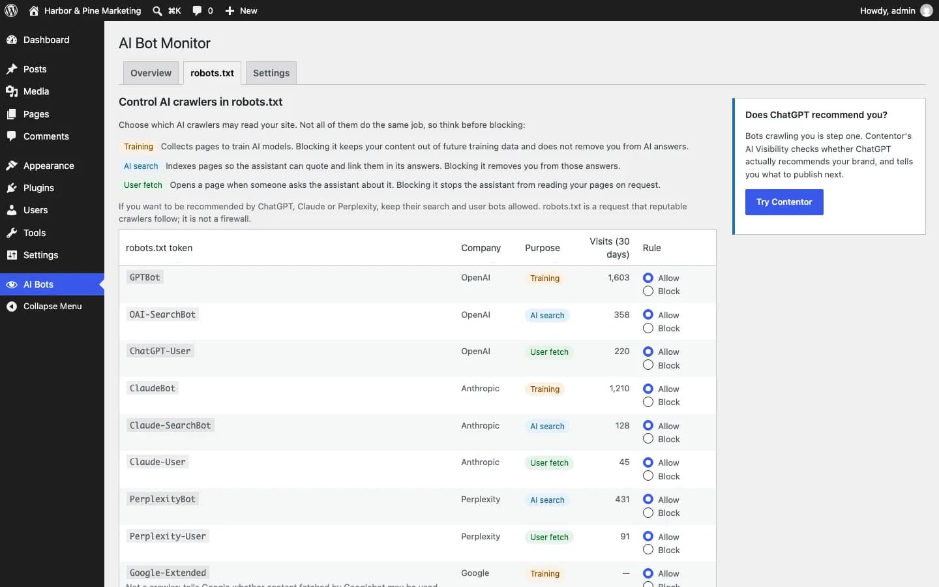This screenshot has width=939, height=587.
Task: Click the Comments speech bubble sidebar icon
Action: point(12,136)
